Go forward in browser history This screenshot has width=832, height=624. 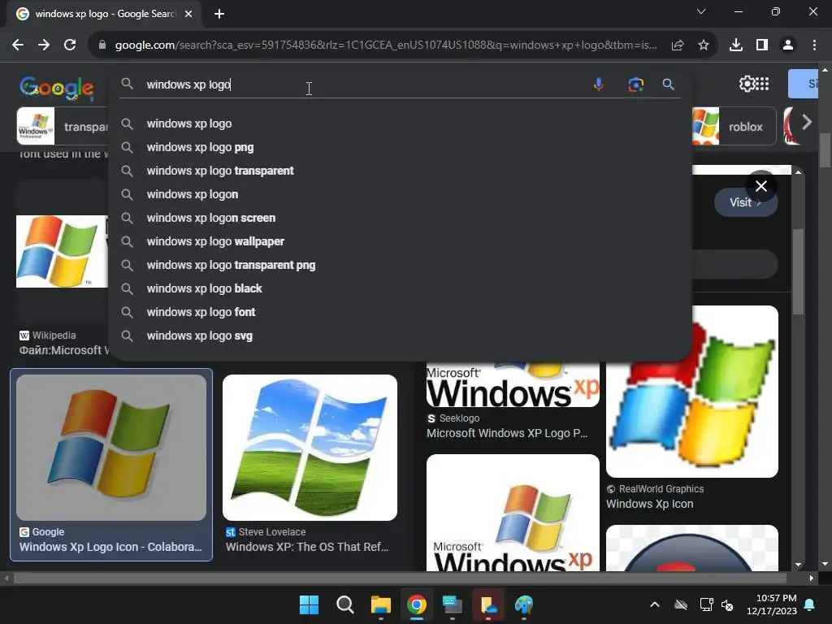44,45
